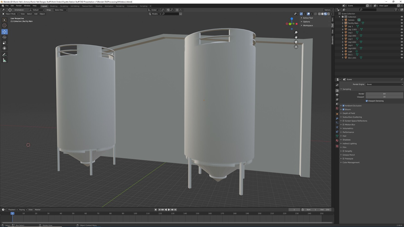This screenshot has height=227, width=404.
Task: Toggle the camera view icon
Action: point(296,42)
